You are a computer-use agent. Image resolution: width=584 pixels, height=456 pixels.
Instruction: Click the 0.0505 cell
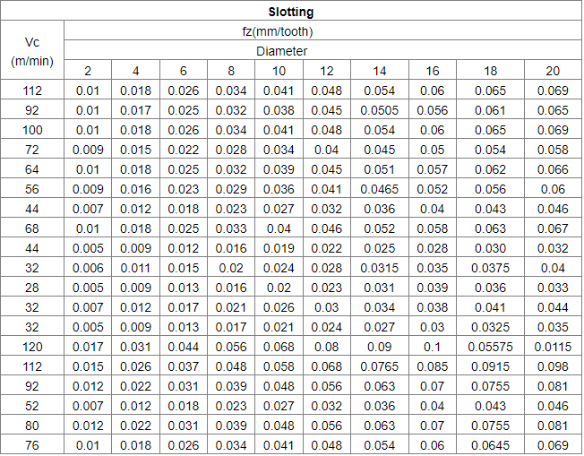pos(380,110)
